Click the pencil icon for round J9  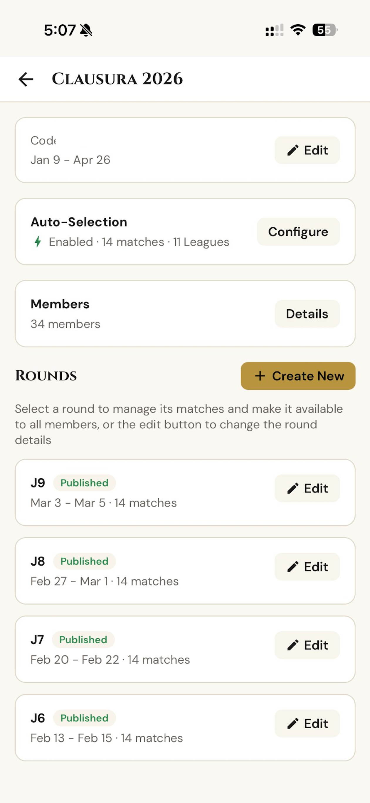click(x=293, y=488)
